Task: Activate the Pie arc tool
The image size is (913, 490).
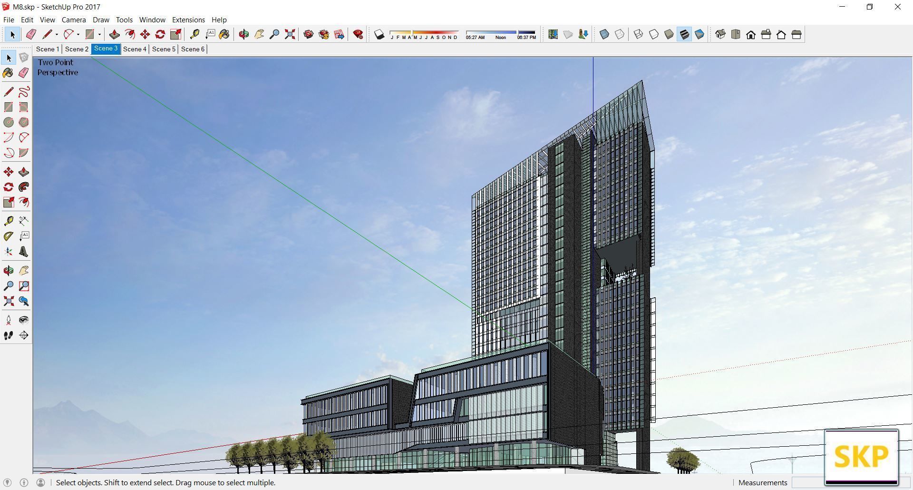Action: pyautogui.click(x=24, y=153)
